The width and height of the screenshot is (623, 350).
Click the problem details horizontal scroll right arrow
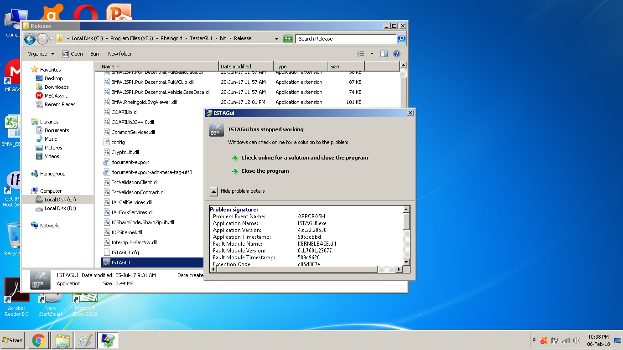(399, 269)
